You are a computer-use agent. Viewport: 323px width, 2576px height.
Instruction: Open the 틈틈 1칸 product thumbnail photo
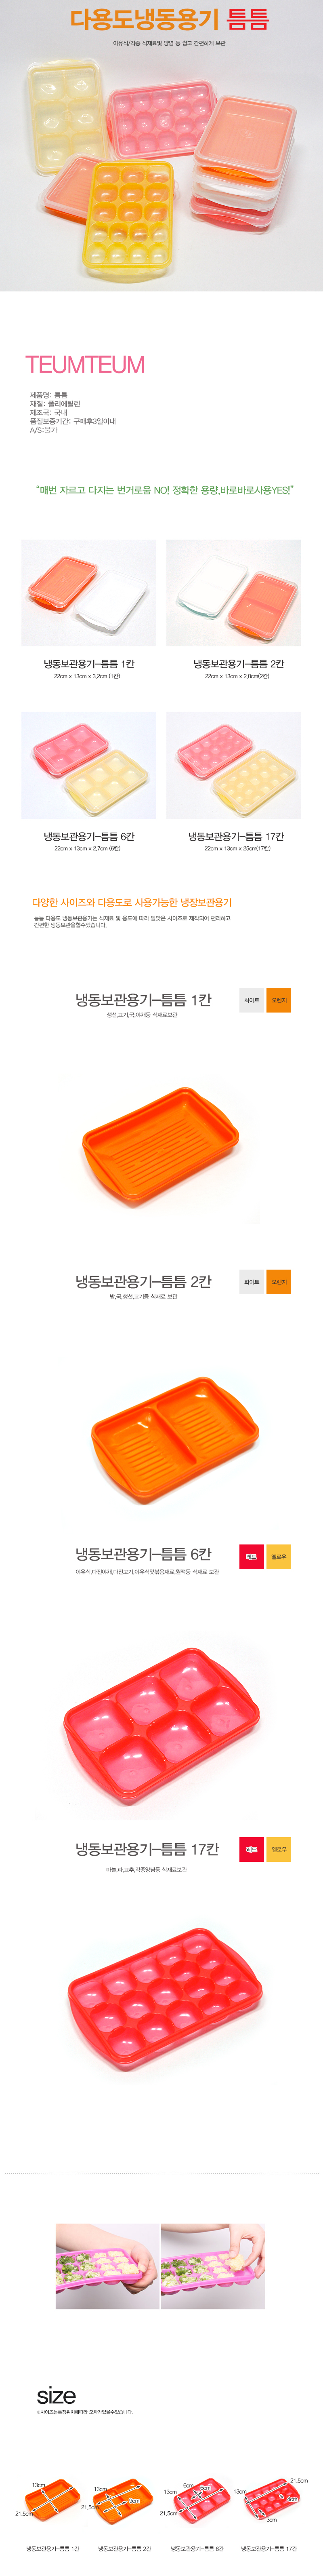(x=89, y=593)
